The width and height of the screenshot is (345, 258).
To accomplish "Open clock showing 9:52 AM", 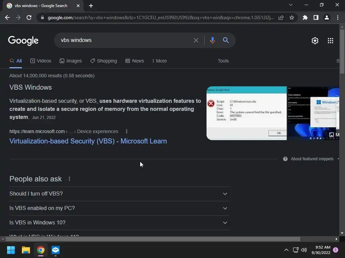I will (x=321, y=250).
